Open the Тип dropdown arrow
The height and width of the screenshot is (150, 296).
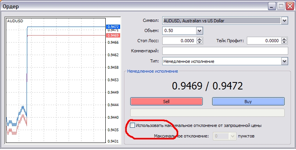coord(284,61)
